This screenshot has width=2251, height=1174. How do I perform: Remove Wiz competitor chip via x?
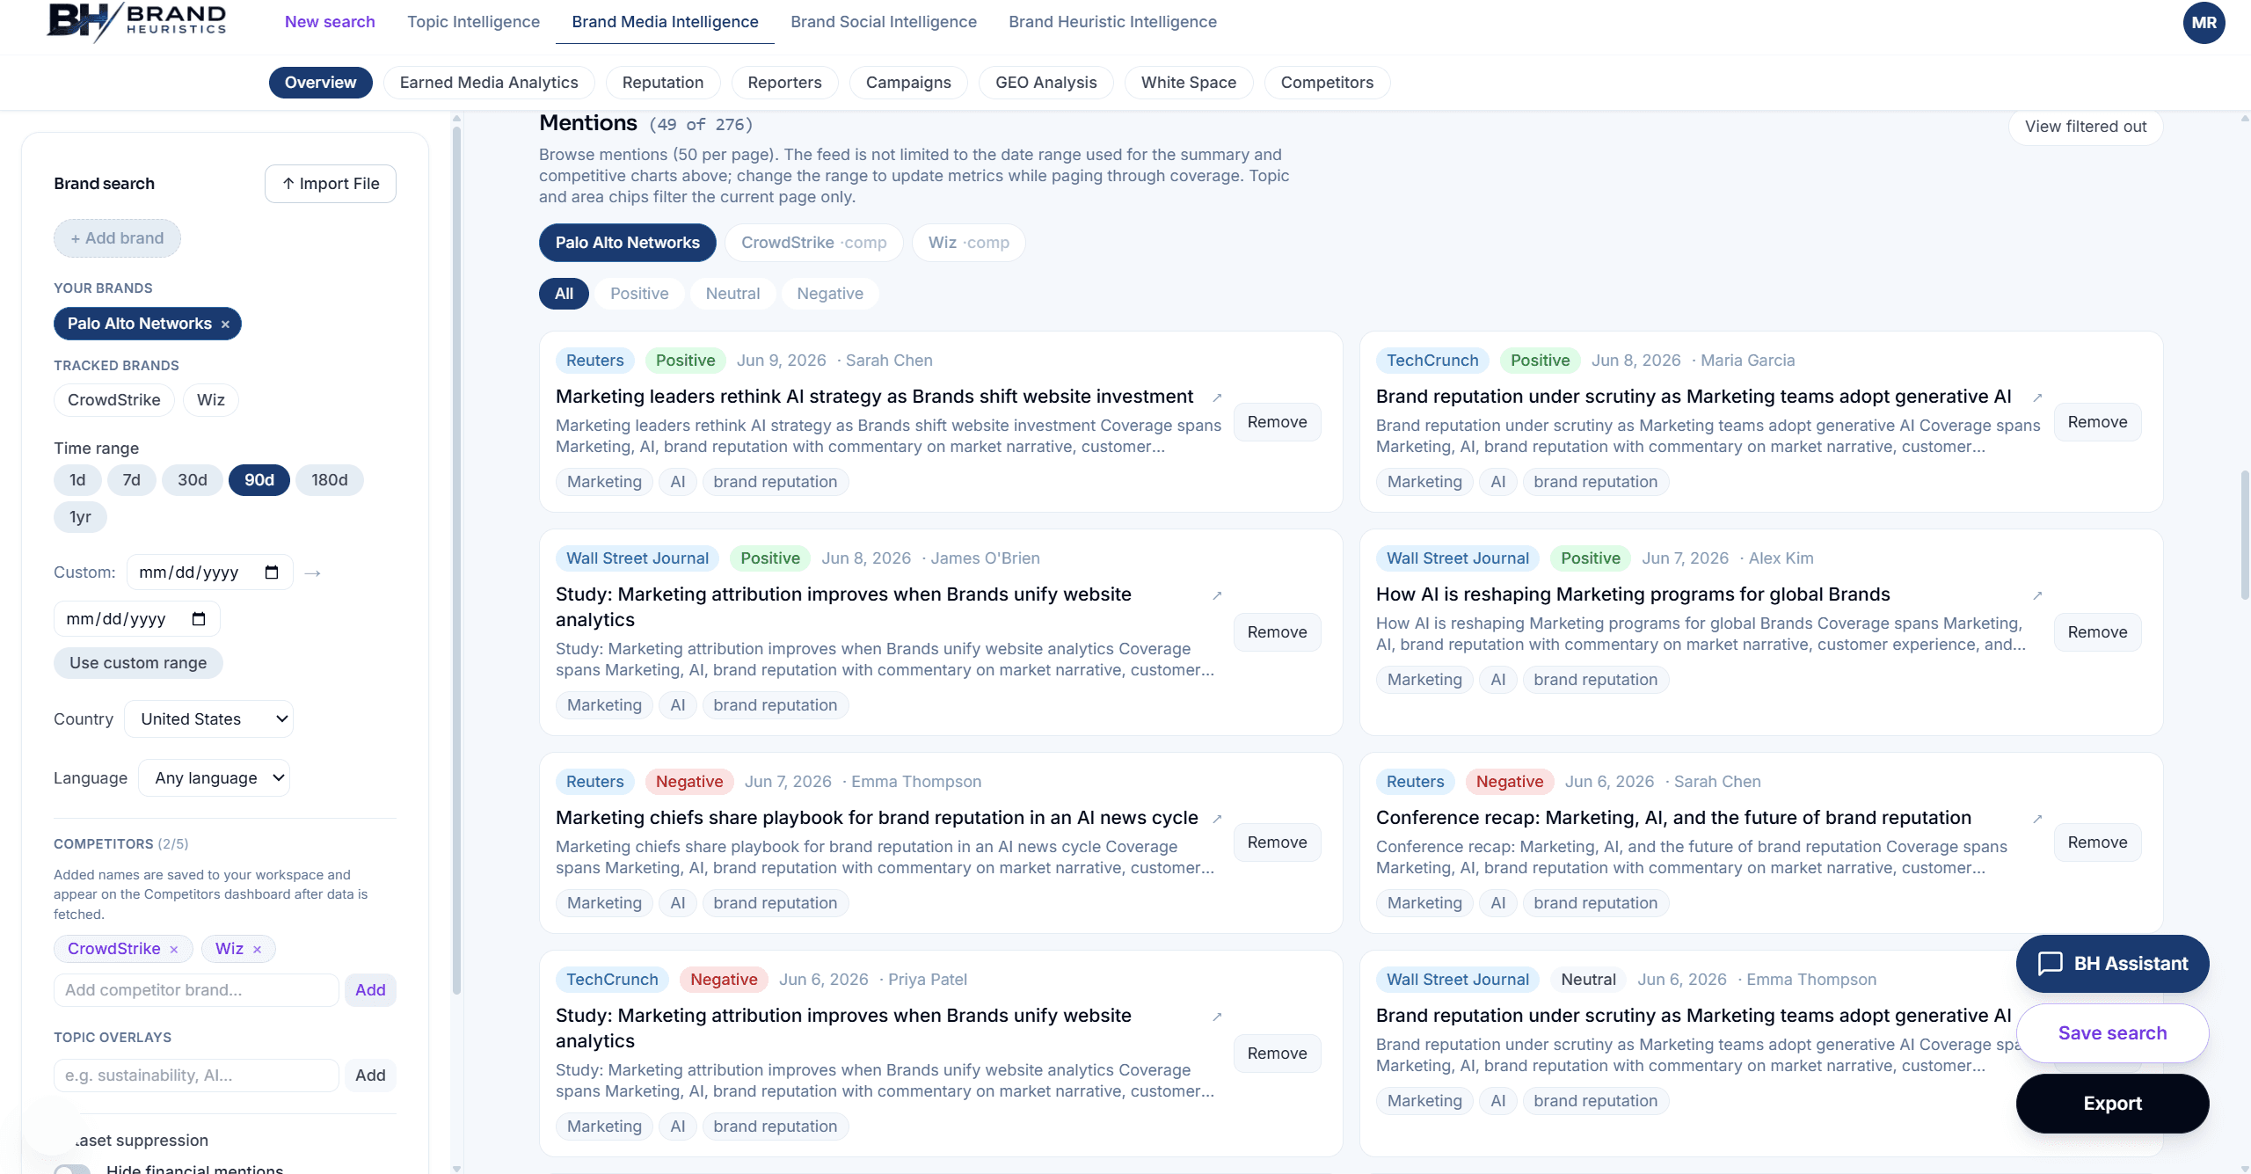pos(257,950)
